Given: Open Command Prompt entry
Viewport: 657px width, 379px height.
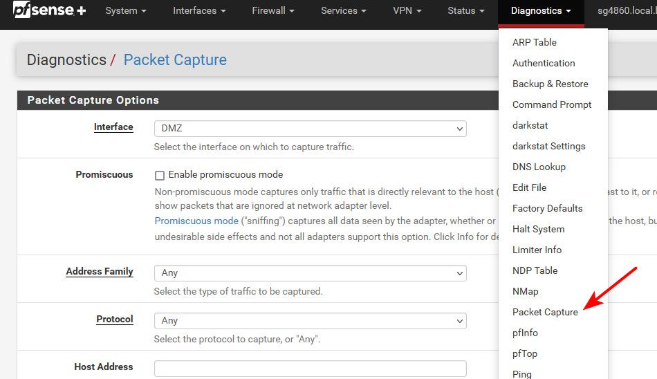Looking at the screenshot, I should [x=552, y=105].
